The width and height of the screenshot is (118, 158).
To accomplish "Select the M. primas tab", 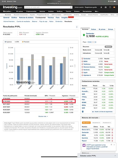I will click(x=102, y=29).
